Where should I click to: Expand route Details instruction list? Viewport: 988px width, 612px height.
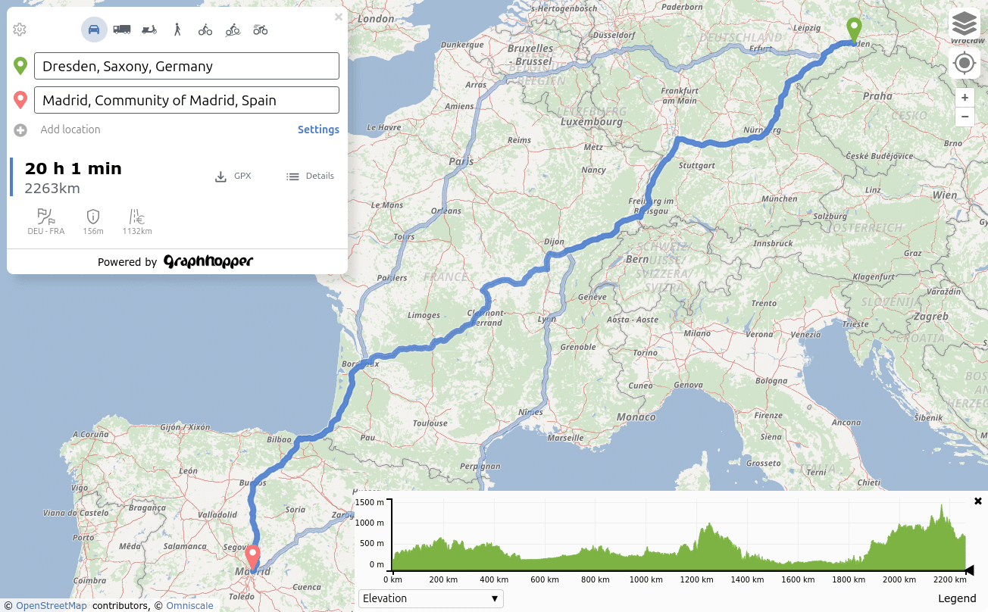pos(310,176)
